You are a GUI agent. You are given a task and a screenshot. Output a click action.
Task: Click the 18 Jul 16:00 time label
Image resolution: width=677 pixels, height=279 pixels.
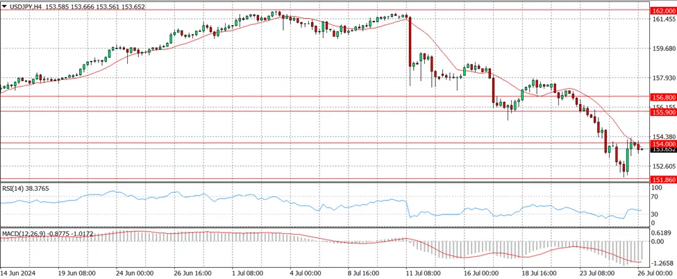point(540,273)
